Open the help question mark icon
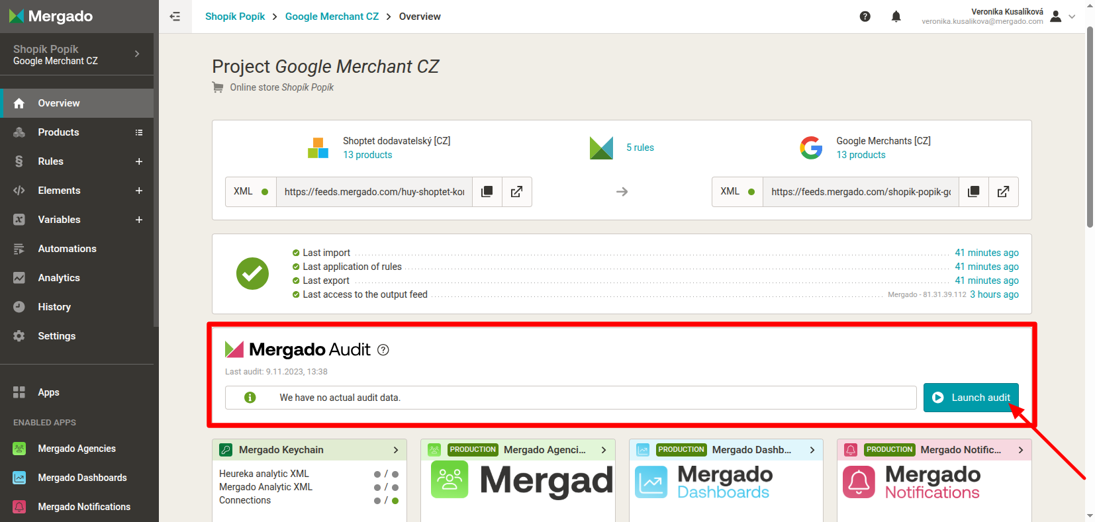This screenshot has width=1095, height=522. (x=865, y=17)
